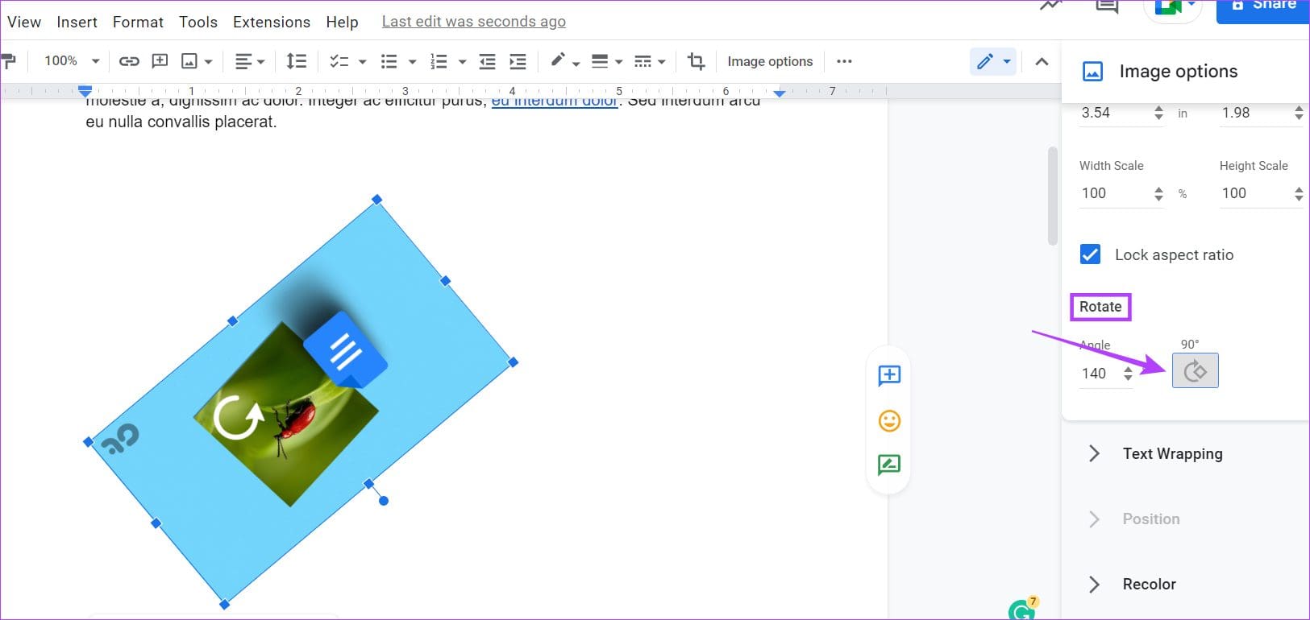Click the crop image icon

(x=696, y=61)
